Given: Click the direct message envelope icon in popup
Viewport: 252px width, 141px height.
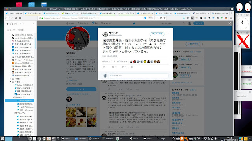Looking at the screenshot, I should [132, 67].
